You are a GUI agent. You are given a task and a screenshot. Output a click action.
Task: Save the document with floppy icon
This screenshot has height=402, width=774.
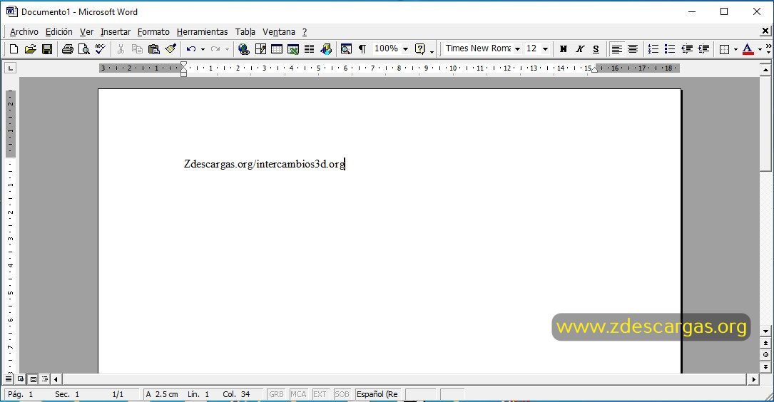tap(47, 49)
